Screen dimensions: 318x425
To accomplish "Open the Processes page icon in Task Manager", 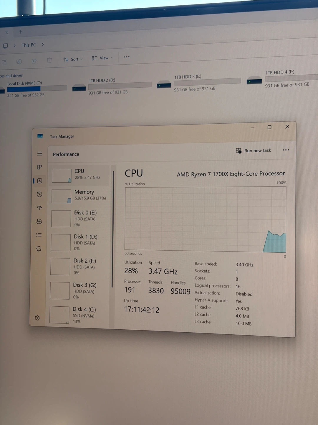I will 40,167.
